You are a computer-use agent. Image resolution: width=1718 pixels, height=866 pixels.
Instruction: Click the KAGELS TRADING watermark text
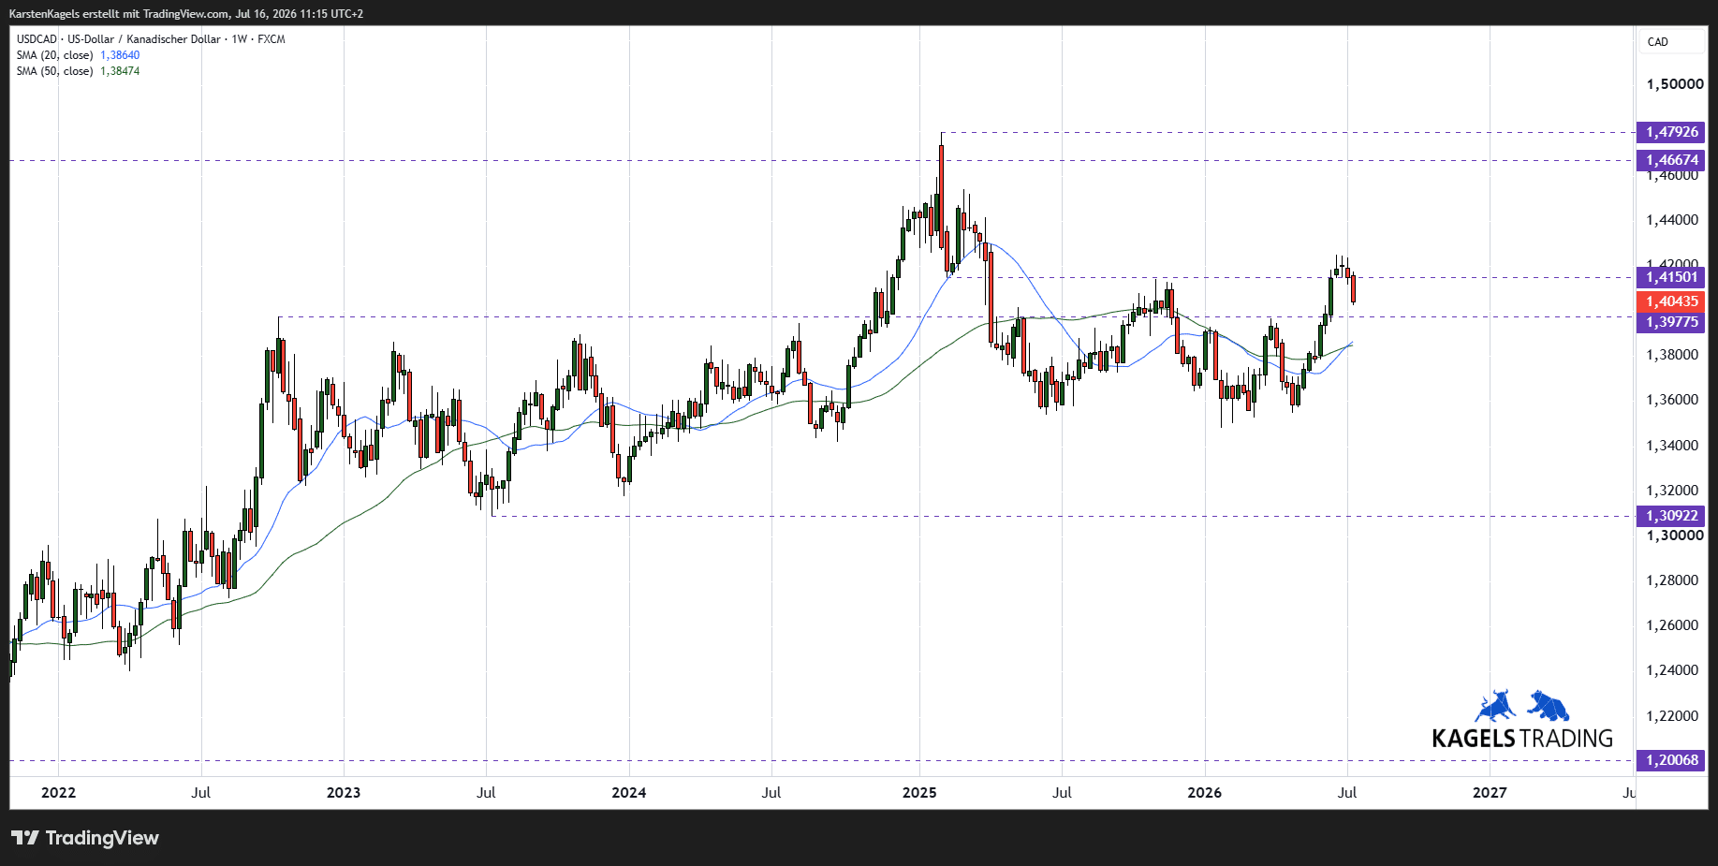[1522, 739]
